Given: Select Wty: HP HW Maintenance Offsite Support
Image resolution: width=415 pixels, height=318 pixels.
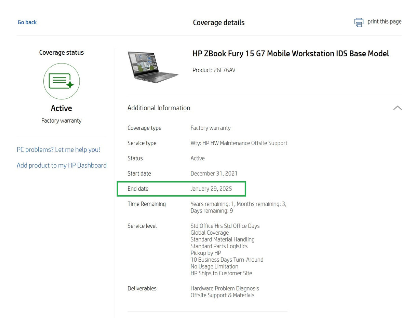Looking at the screenshot, I should pyautogui.click(x=239, y=143).
